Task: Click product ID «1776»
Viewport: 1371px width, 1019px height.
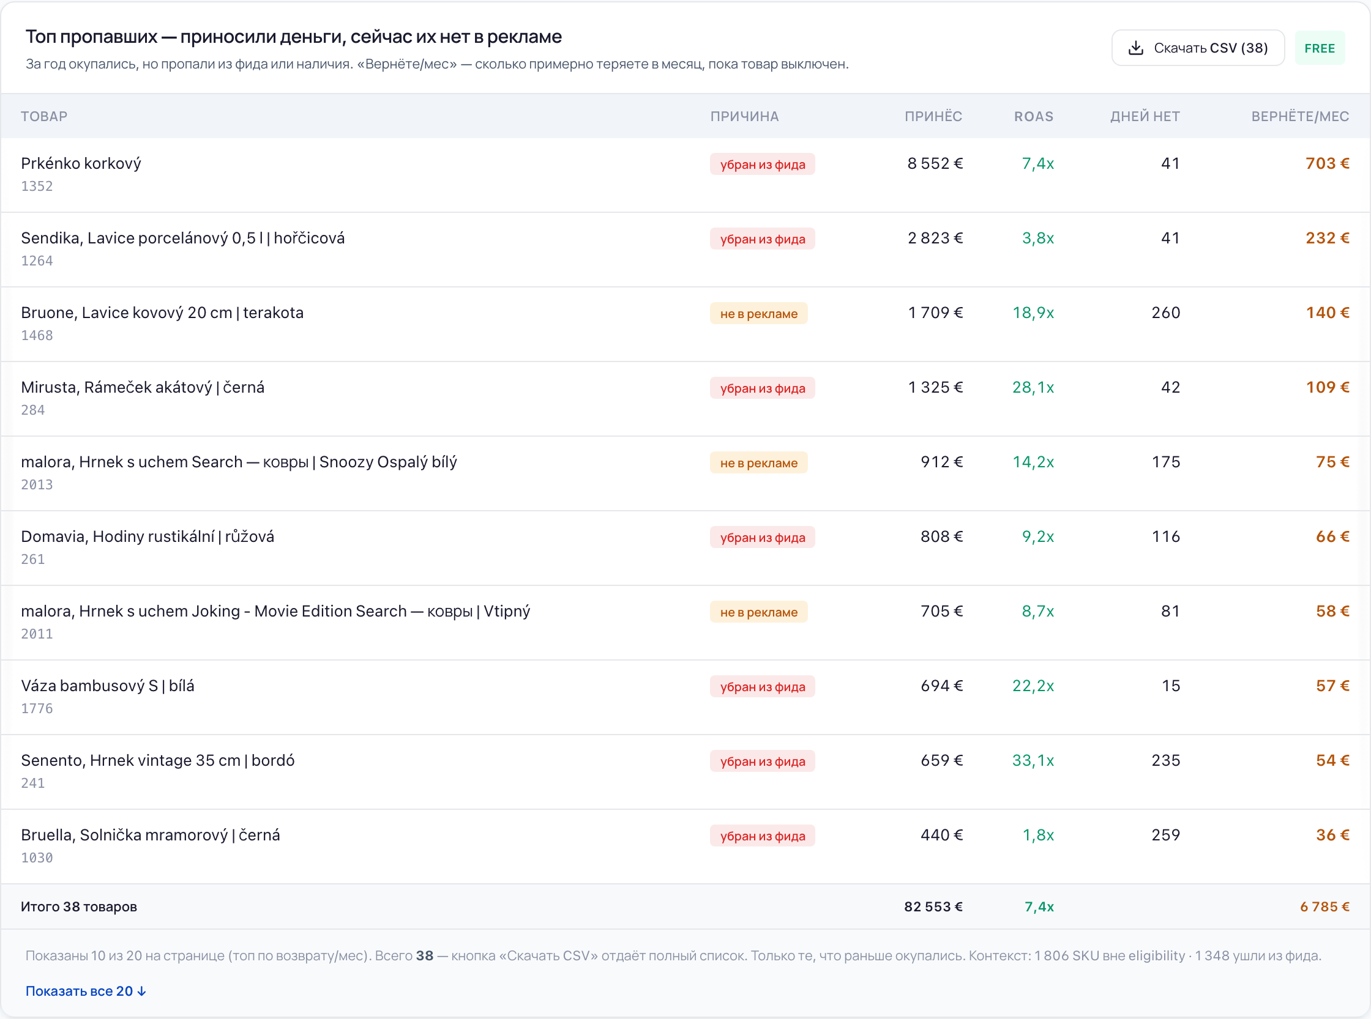Action: pyautogui.click(x=37, y=709)
